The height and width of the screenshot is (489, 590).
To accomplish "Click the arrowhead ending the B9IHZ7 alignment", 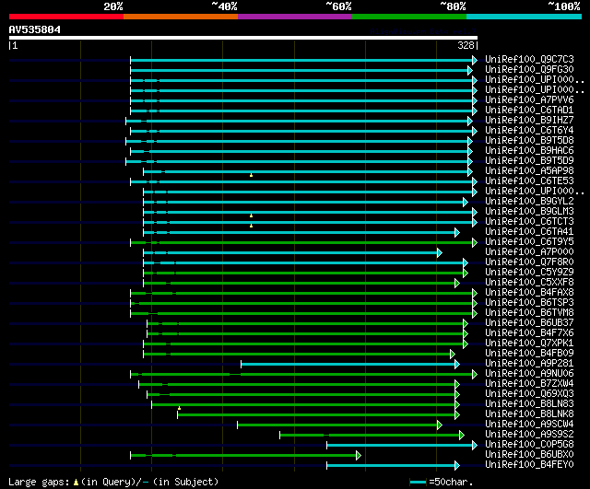I will tap(470, 121).
